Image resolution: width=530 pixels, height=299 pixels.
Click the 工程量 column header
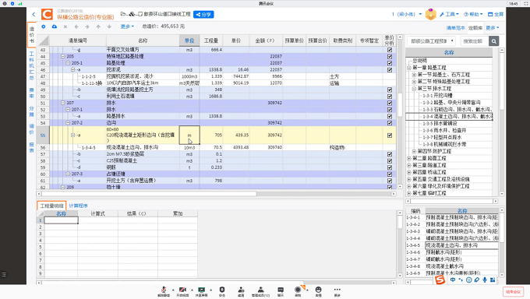[x=211, y=40]
